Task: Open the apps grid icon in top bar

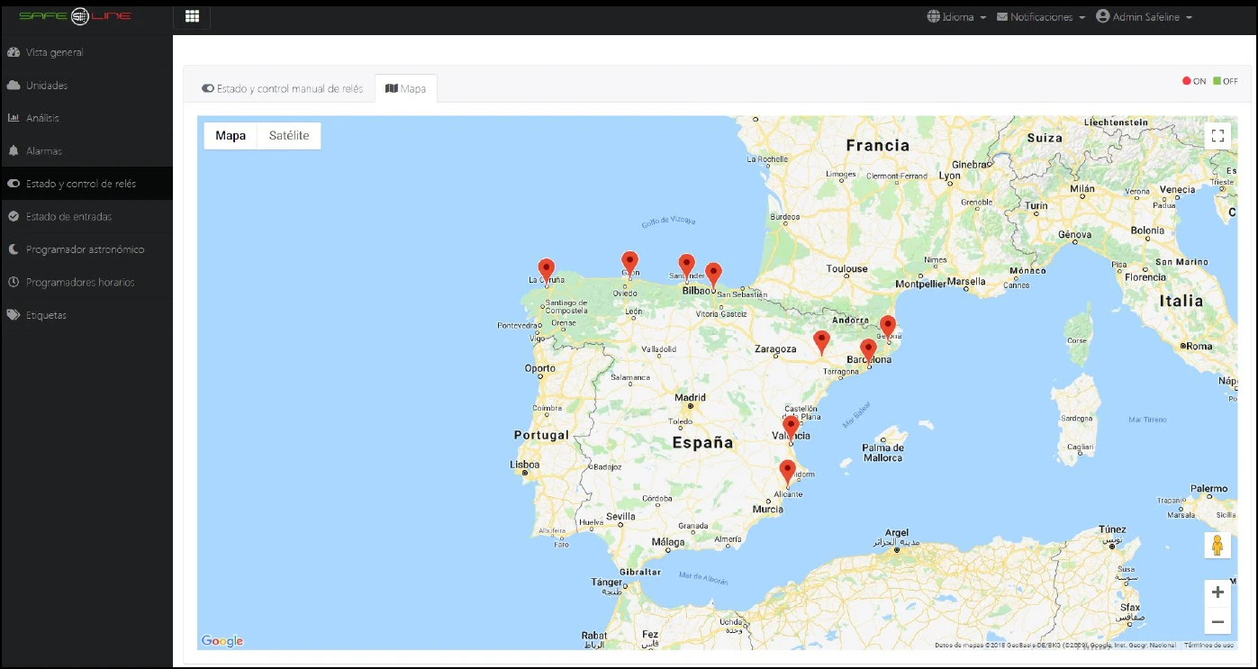Action: (x=191, y=16)
